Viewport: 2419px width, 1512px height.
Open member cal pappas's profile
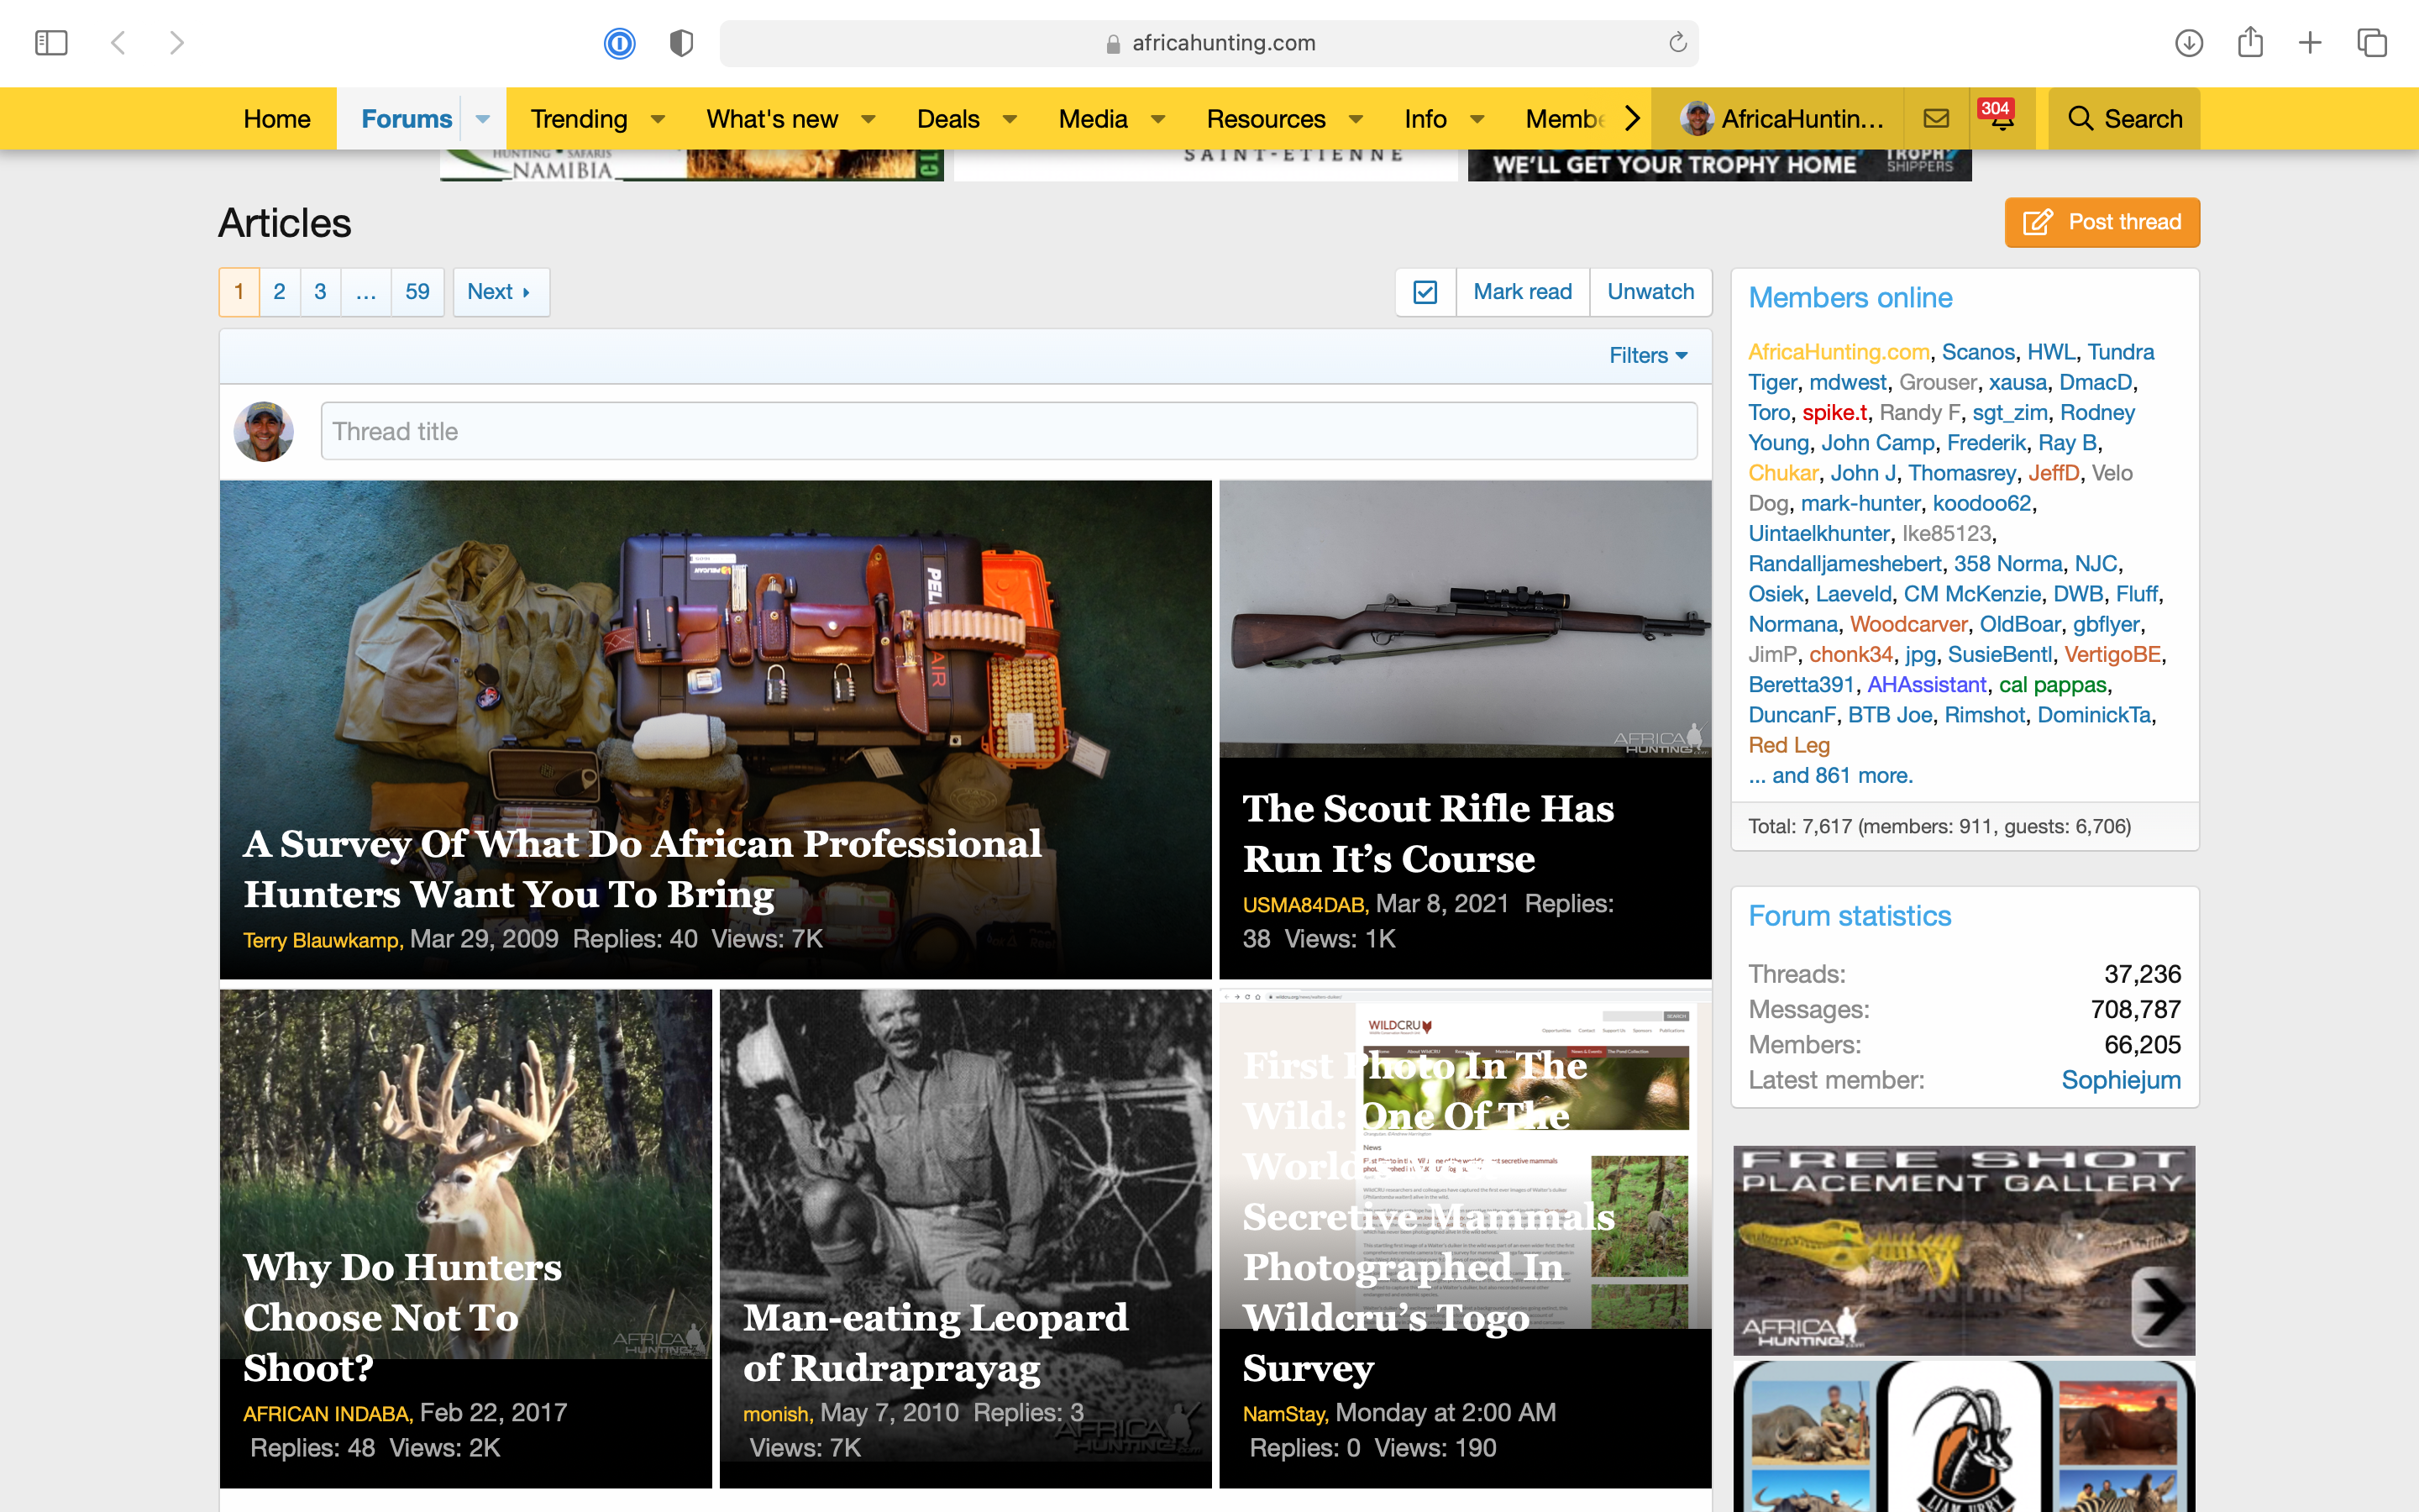click(2052, 685)
